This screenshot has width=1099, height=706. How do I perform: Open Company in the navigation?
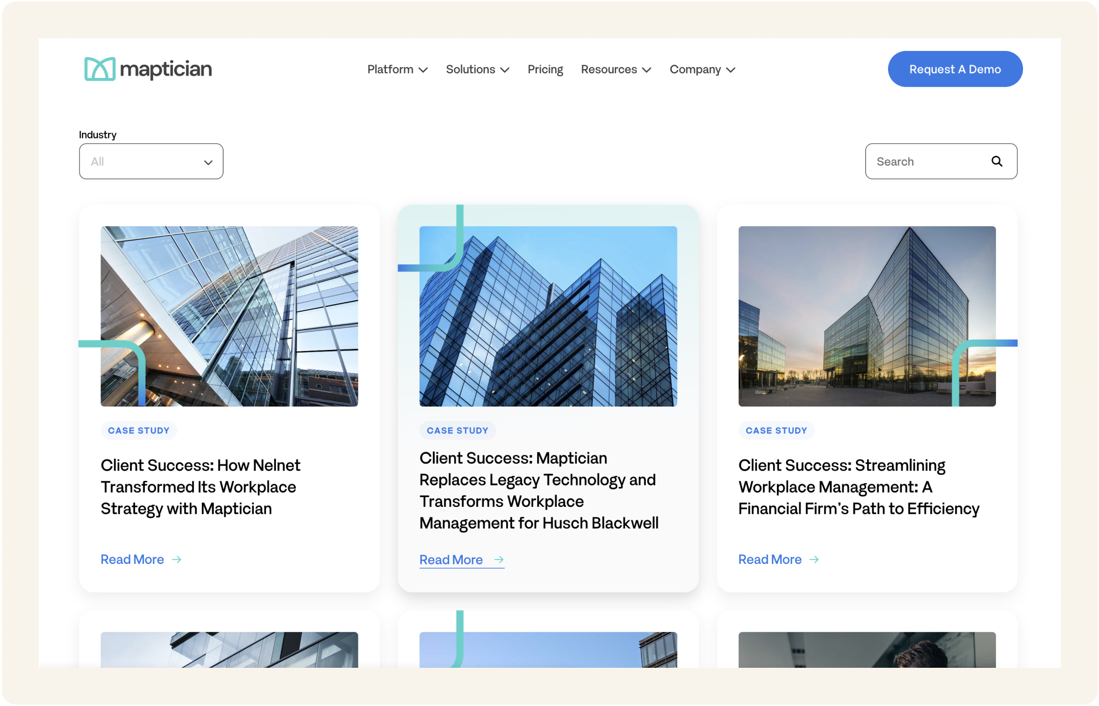pos(695,69)
